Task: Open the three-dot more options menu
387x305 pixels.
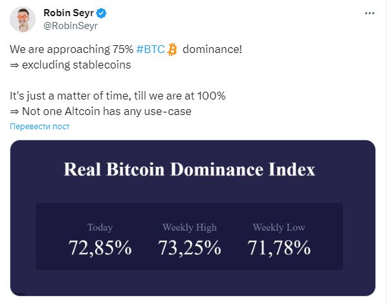Action: coord(370,14)
